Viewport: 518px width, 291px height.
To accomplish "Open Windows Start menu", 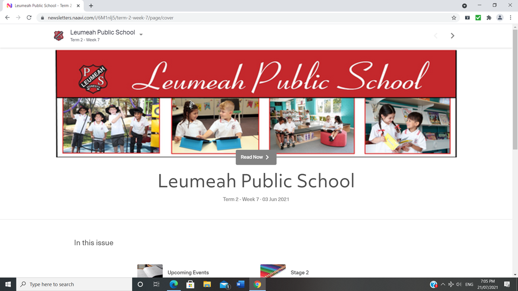I will (x=8, y=284).
